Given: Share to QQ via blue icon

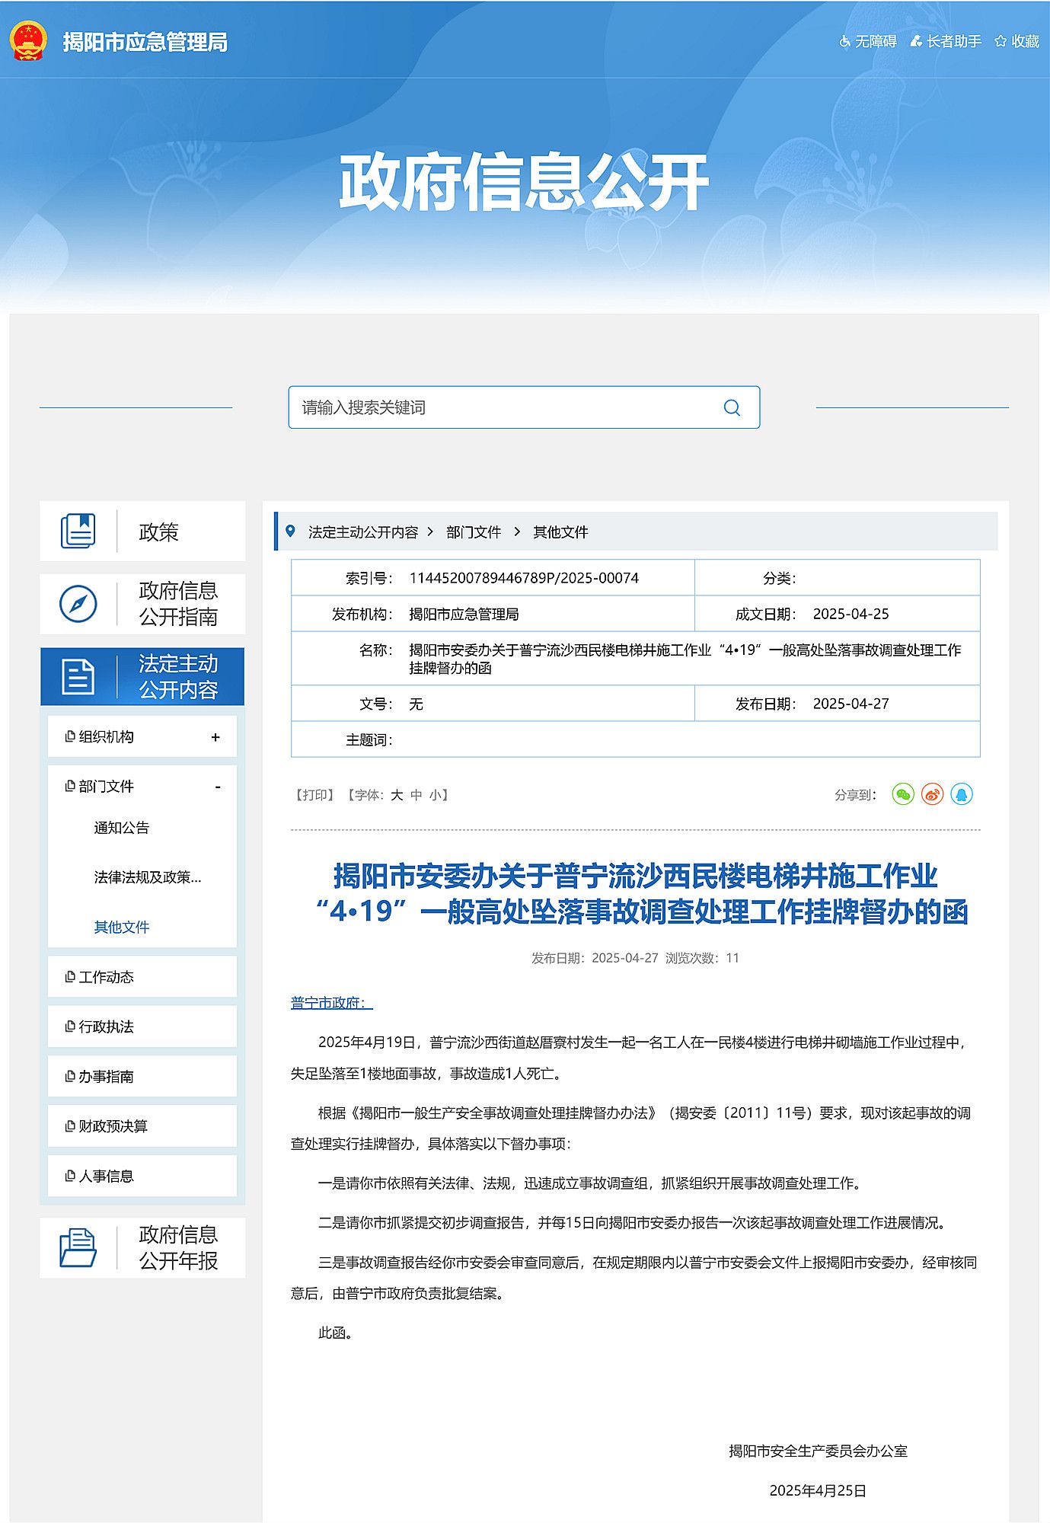Looking at the screenshot, I should pyautogui.click(x=962, y=794).
